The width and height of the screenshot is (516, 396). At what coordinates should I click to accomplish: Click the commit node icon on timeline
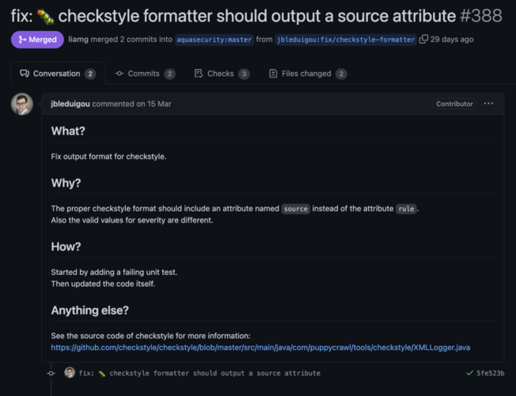coord(51,373)
